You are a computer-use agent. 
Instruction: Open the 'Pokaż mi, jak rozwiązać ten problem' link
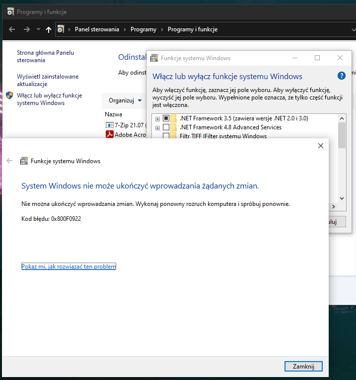[x=69, y=266]
